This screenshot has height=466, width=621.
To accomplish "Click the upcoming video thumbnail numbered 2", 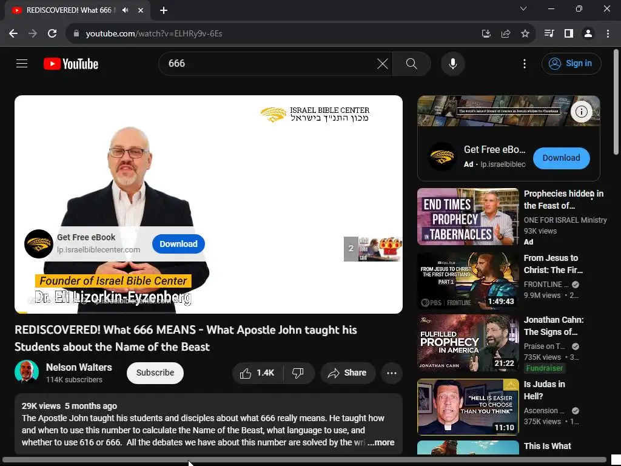I will (372, 249).
